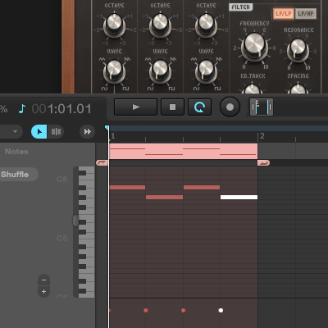Click the pink clip overview region
The image size is (328, 328).
click(x=184, y=151)
